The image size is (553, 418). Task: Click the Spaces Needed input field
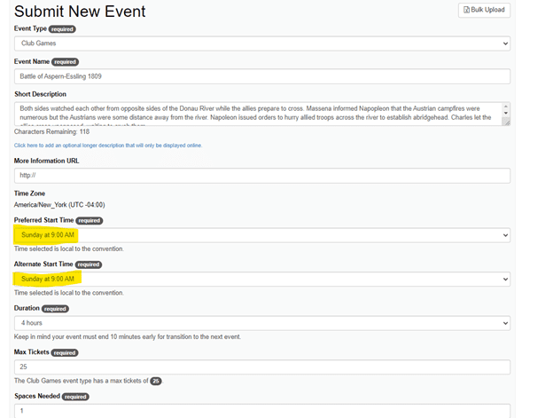tap(262, 411)
